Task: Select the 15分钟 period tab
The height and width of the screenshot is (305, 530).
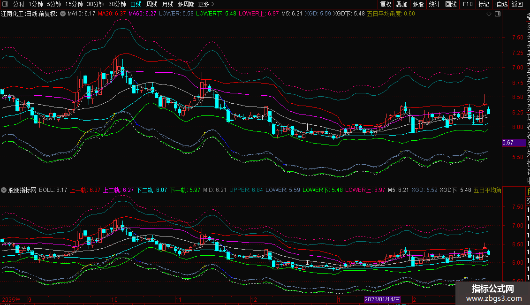Action: (x=74, y=4)
